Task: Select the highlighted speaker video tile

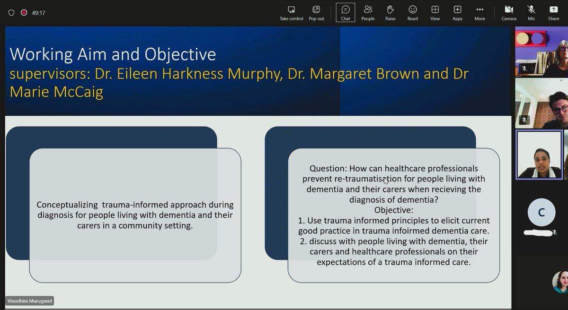Action: [x=540, y=155]
